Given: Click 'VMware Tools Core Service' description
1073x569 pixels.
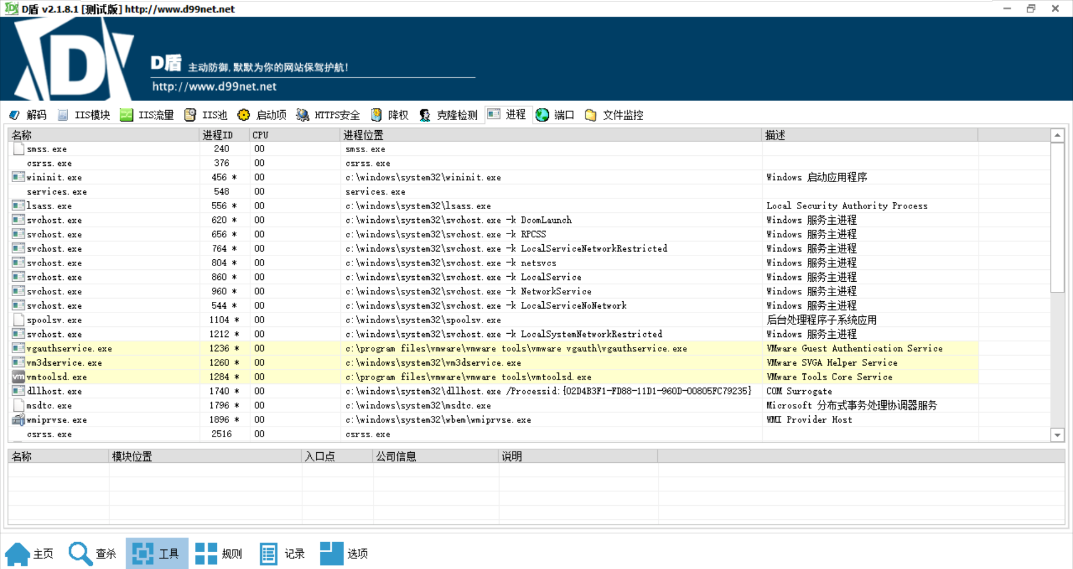Looking at the screenshot, I should 829,377.
